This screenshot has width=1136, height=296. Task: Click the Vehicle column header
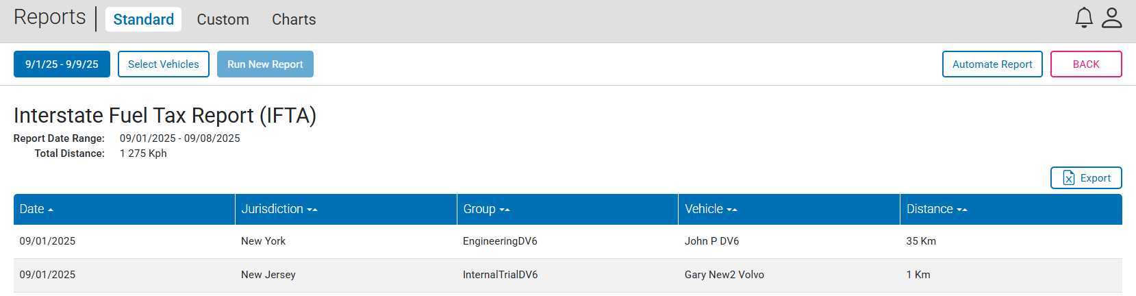789,209
